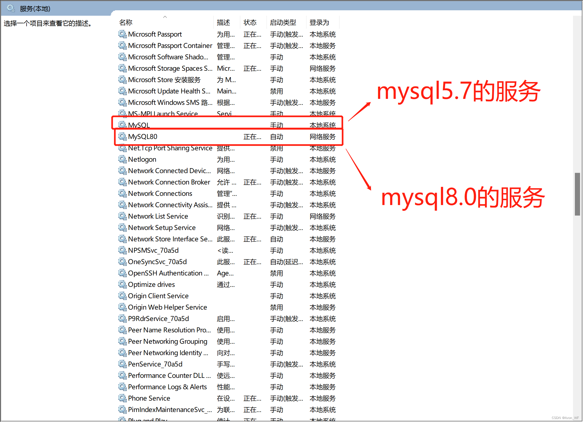Select the Network Connections service row

click(x=160, y=193)
